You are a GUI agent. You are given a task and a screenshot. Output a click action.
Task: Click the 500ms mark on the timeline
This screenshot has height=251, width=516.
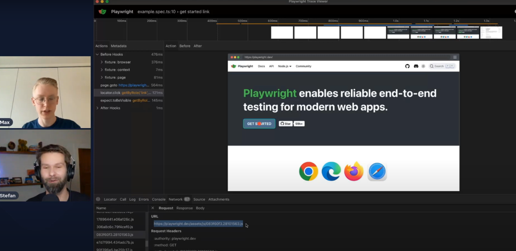[x=242, y=21]
